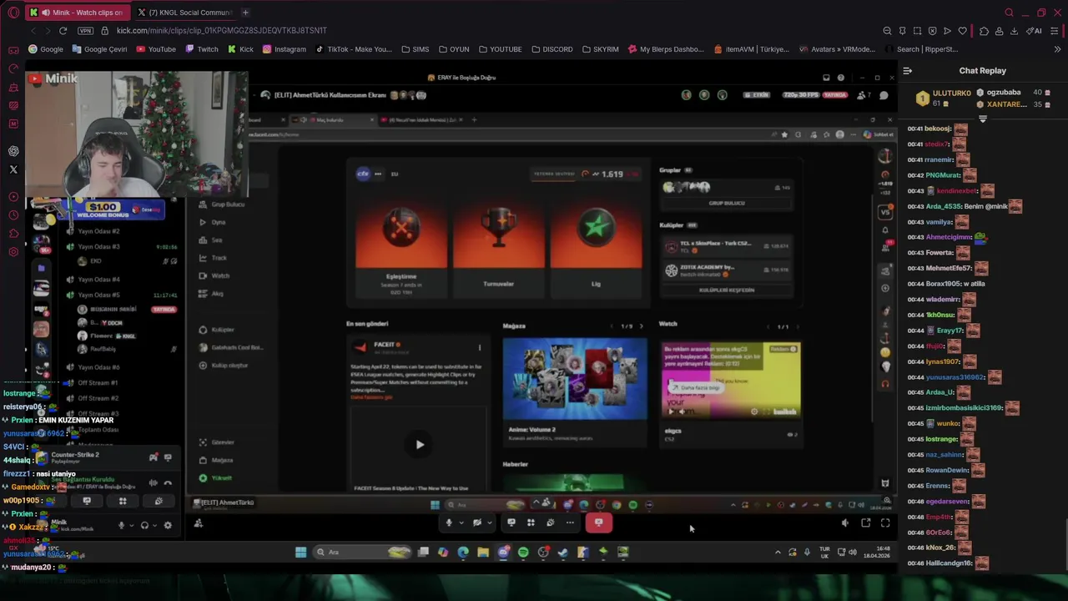Open the Google Çeviri bookmark

(99, 49)
